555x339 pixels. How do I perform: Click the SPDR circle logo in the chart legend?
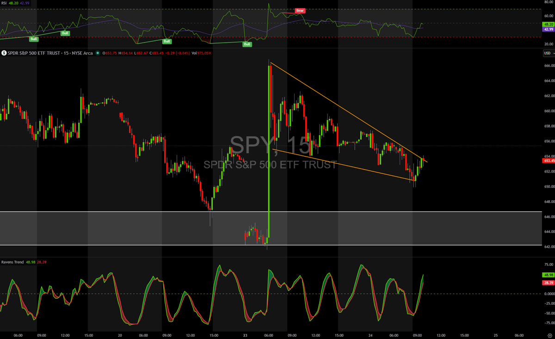(4, 53)
